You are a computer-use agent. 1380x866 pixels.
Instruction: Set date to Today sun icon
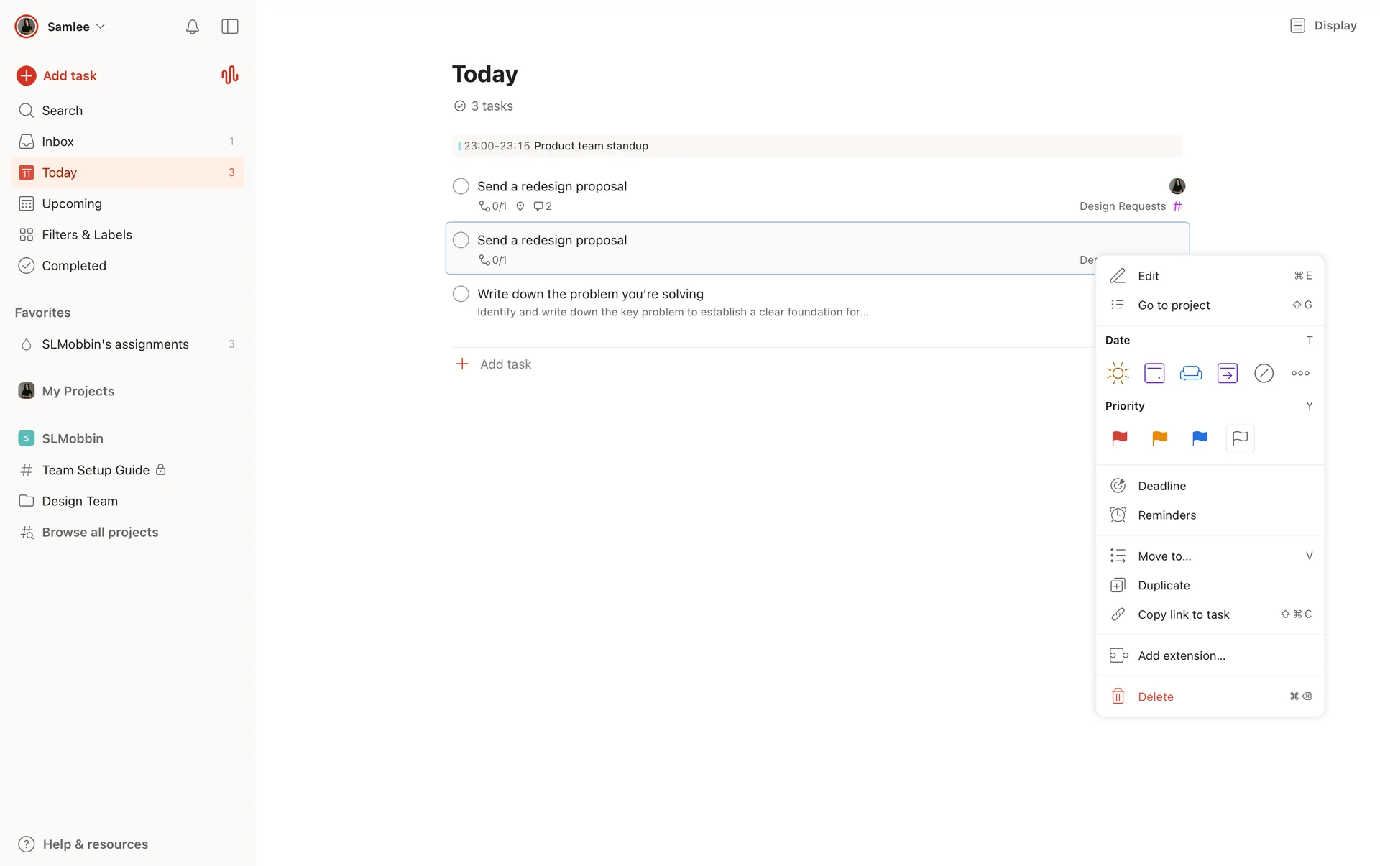[1118, 373]
